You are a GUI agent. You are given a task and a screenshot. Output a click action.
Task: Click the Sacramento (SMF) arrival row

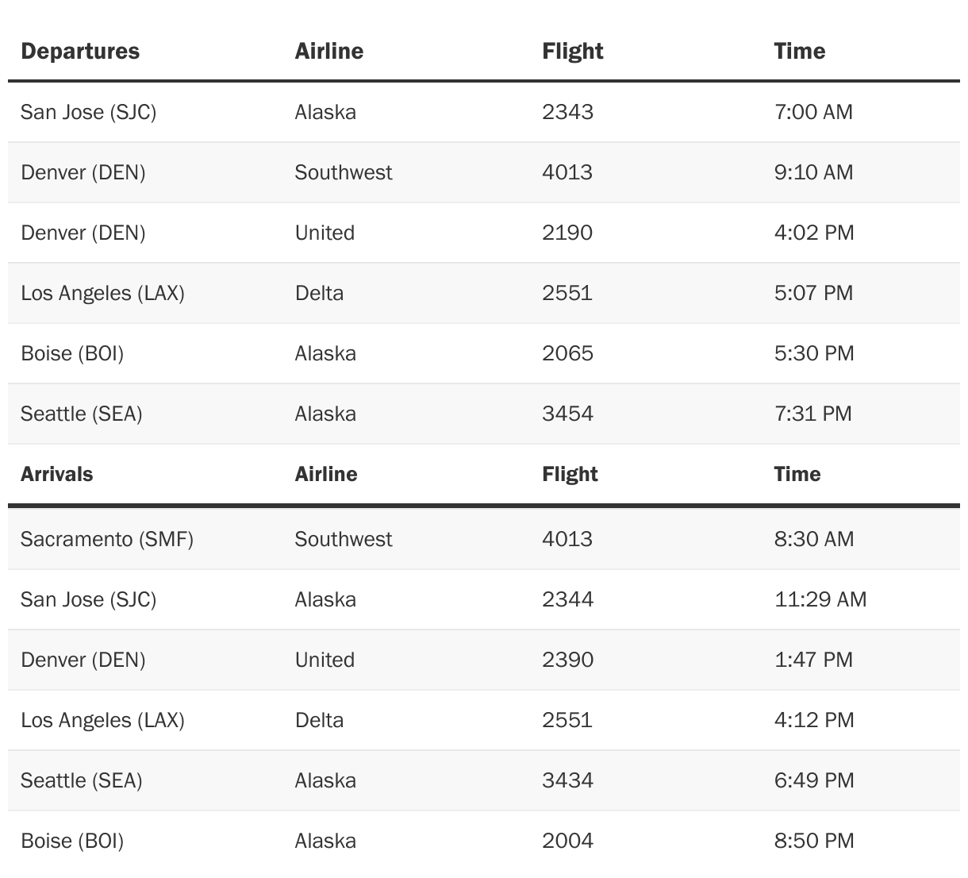coord(107,539)
